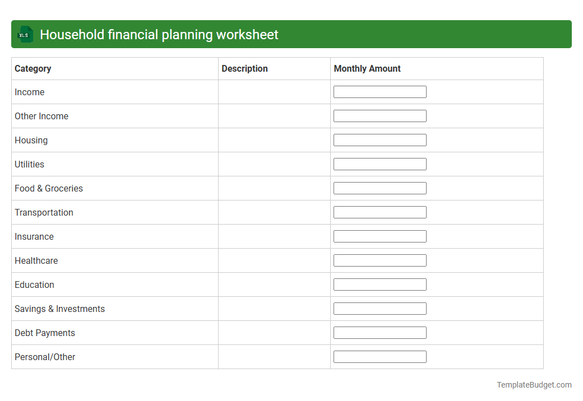This screenshot has height=401, width=583.
Task: Select the Category column header
Action: coord(33,68)
